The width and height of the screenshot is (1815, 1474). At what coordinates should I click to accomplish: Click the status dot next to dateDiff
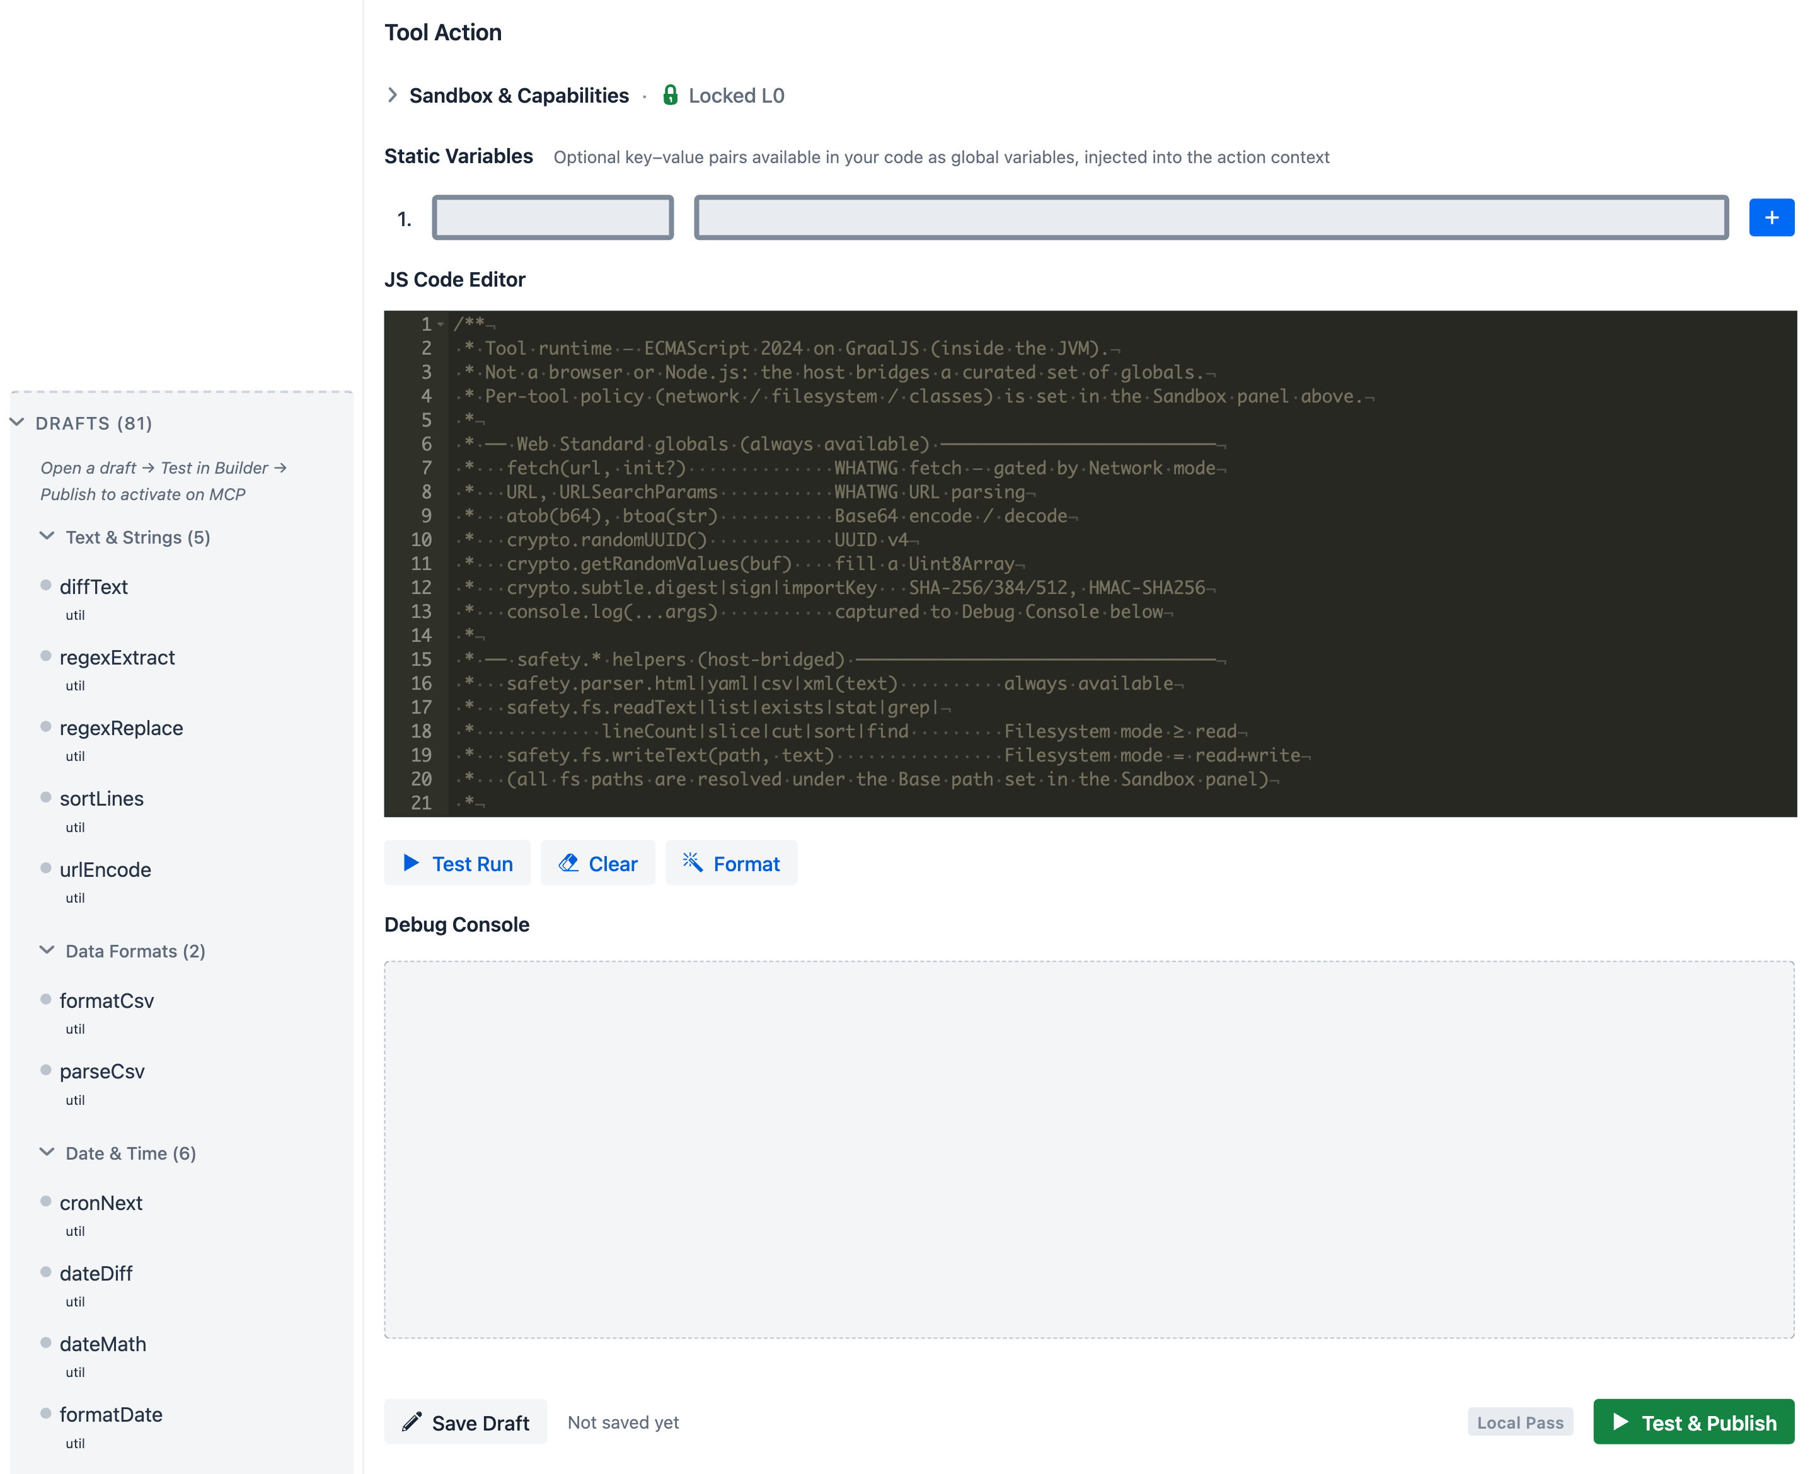tap(46, 1271)
